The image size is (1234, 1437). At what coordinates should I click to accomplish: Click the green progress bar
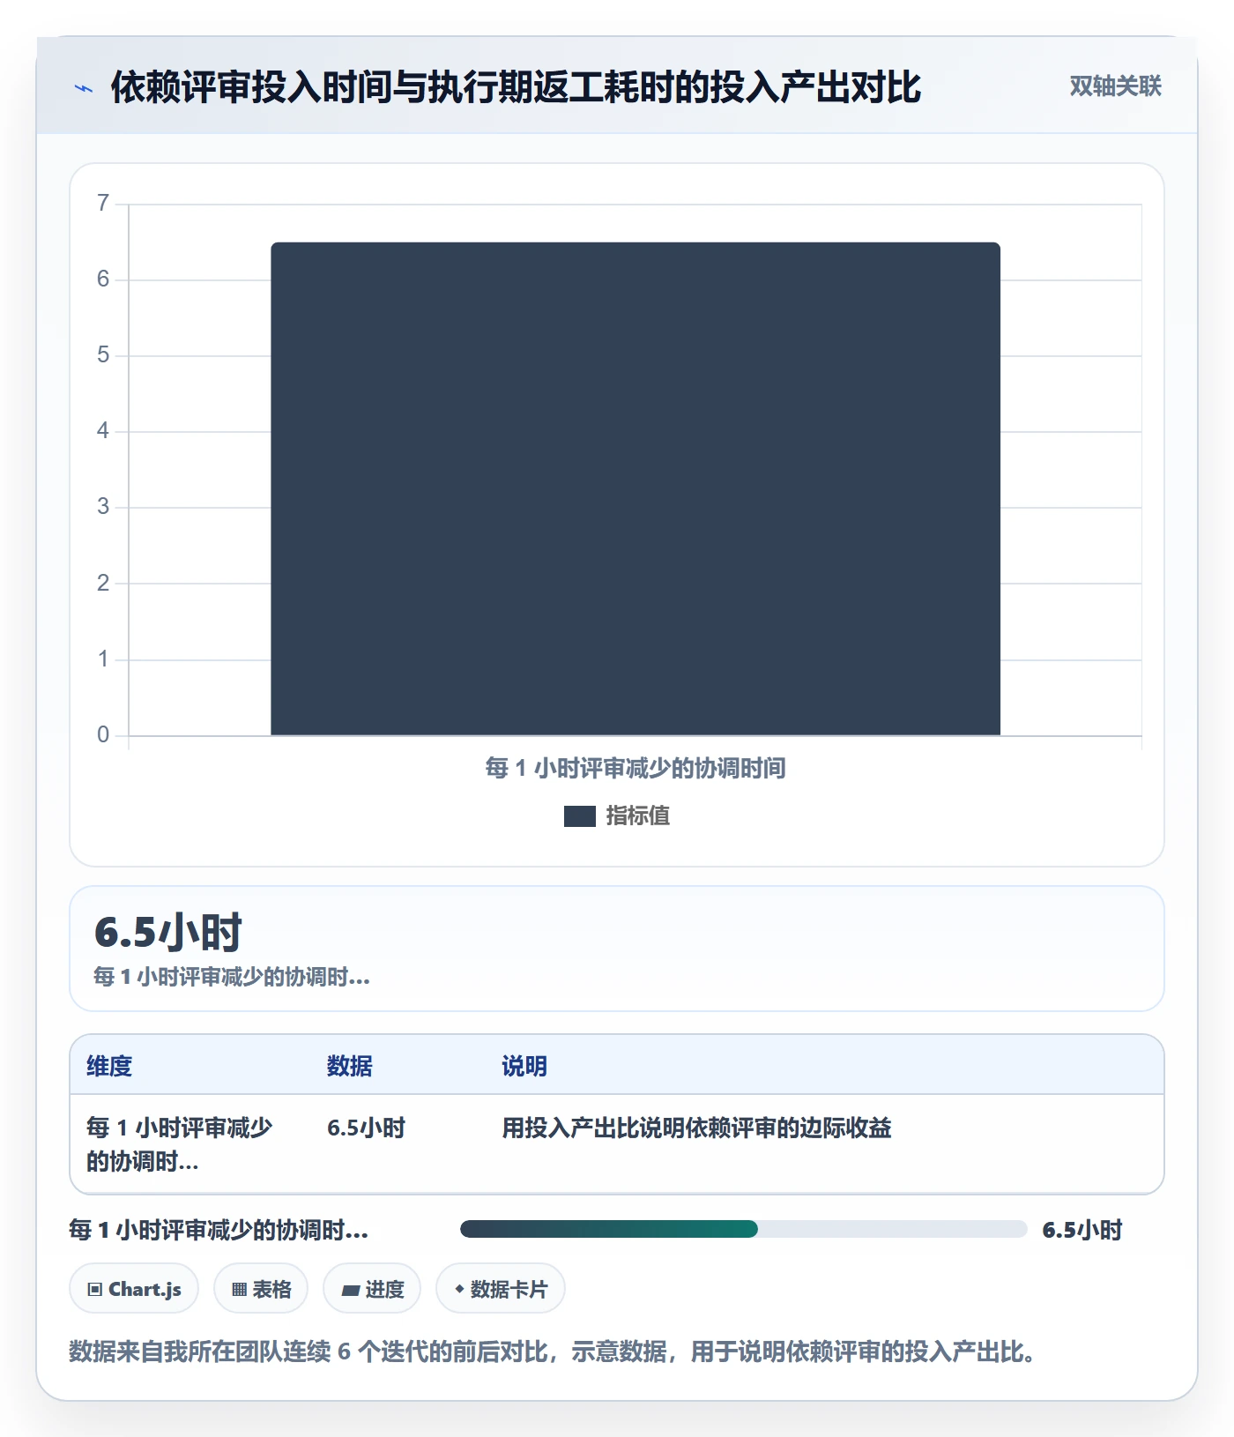tap(609, 1229)
